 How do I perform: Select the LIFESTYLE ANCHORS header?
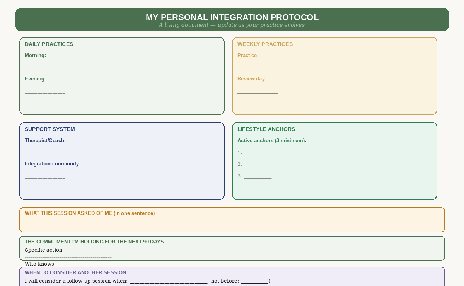tap(266, 129)
